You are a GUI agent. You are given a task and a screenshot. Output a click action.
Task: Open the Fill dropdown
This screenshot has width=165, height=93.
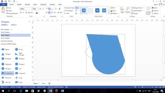tap(113, 8)
